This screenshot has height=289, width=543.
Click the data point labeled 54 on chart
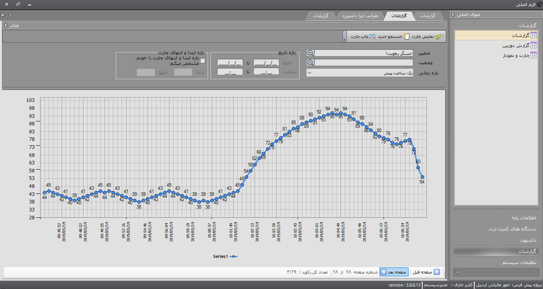pos(422,177)
